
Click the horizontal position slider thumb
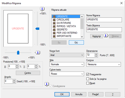18,52
